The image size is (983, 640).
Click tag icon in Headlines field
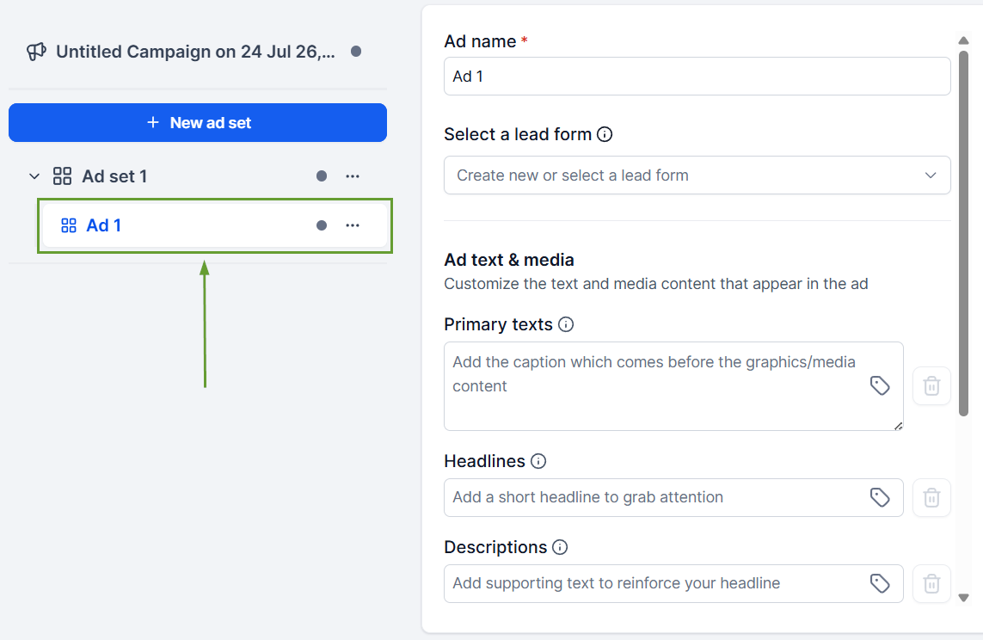(x=880, y=497)
